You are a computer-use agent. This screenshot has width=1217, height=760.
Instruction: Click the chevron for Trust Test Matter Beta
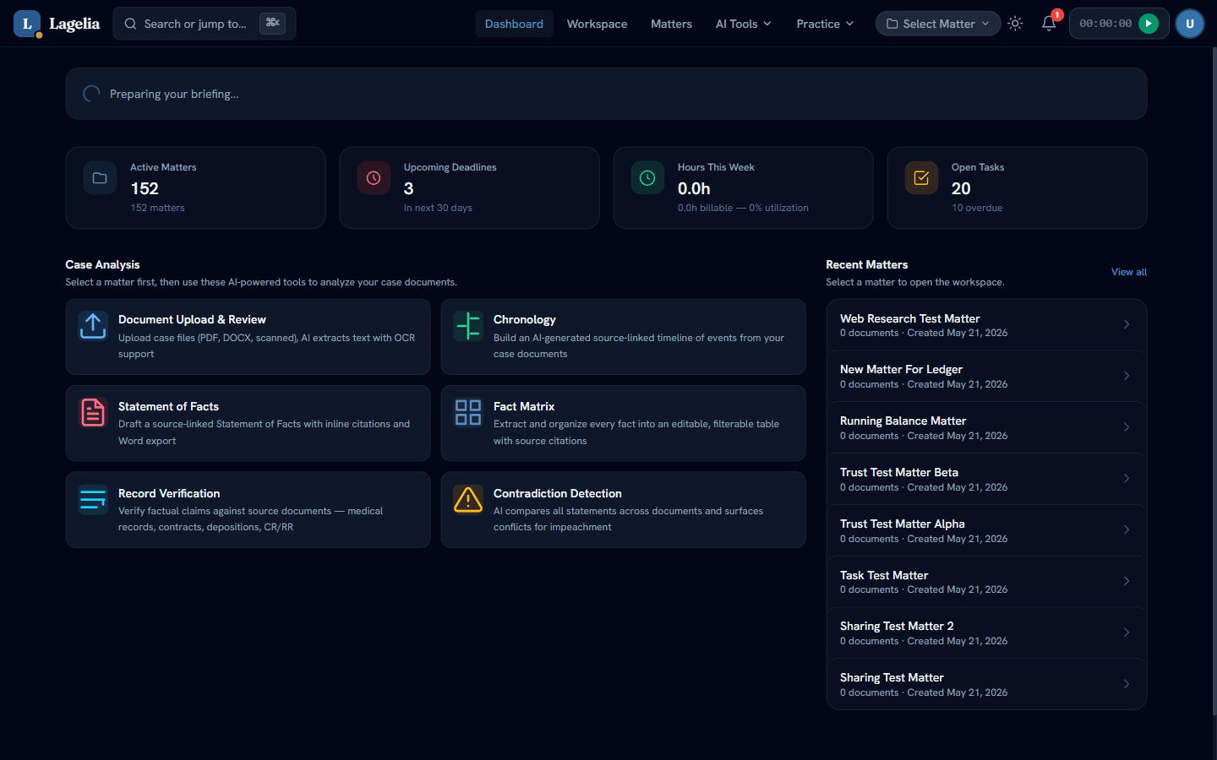coord(1126,479)
